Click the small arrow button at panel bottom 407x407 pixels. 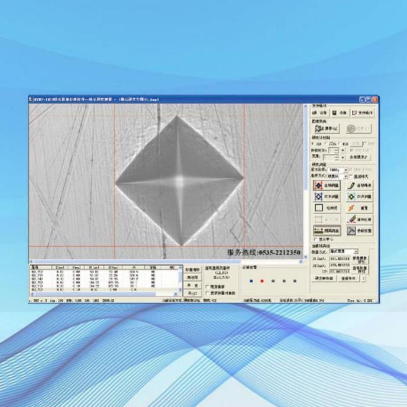point(363,277)
